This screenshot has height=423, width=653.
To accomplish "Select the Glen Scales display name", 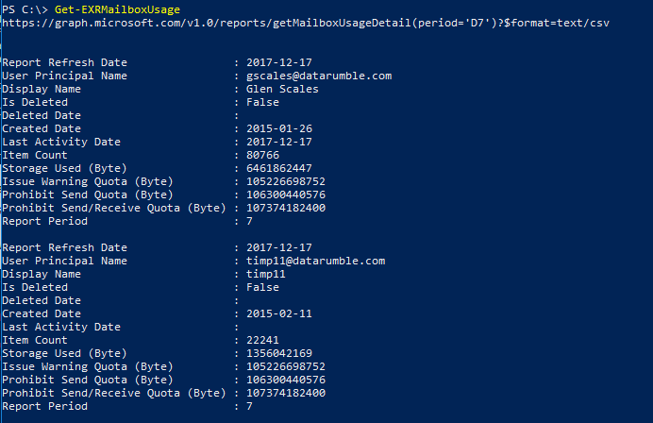I will pos(282,89).
